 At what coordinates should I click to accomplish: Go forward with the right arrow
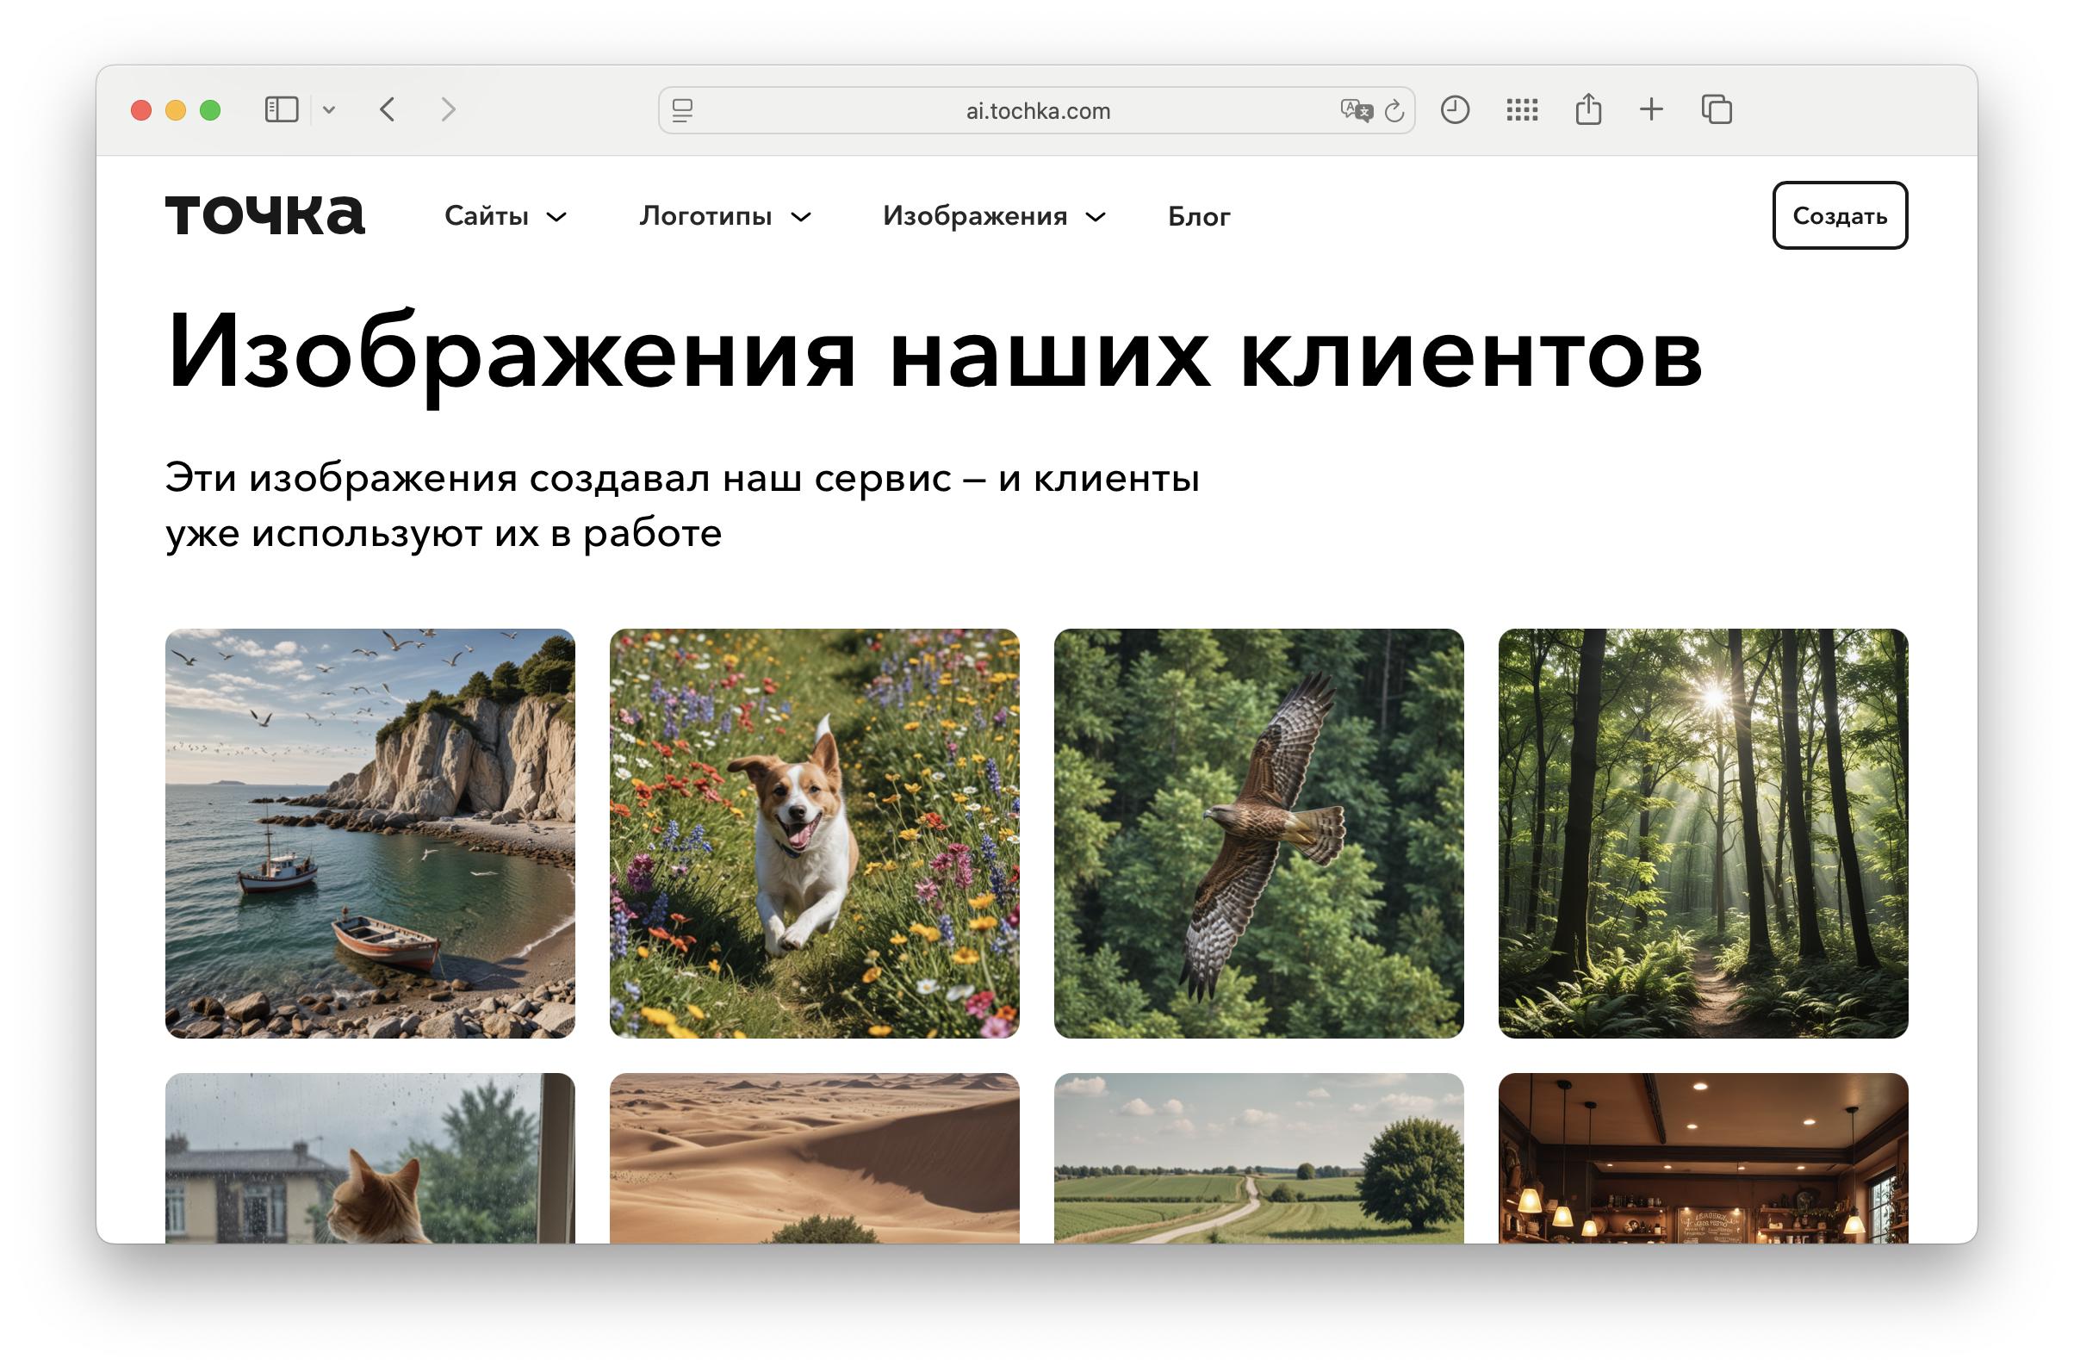click(449, 110)
